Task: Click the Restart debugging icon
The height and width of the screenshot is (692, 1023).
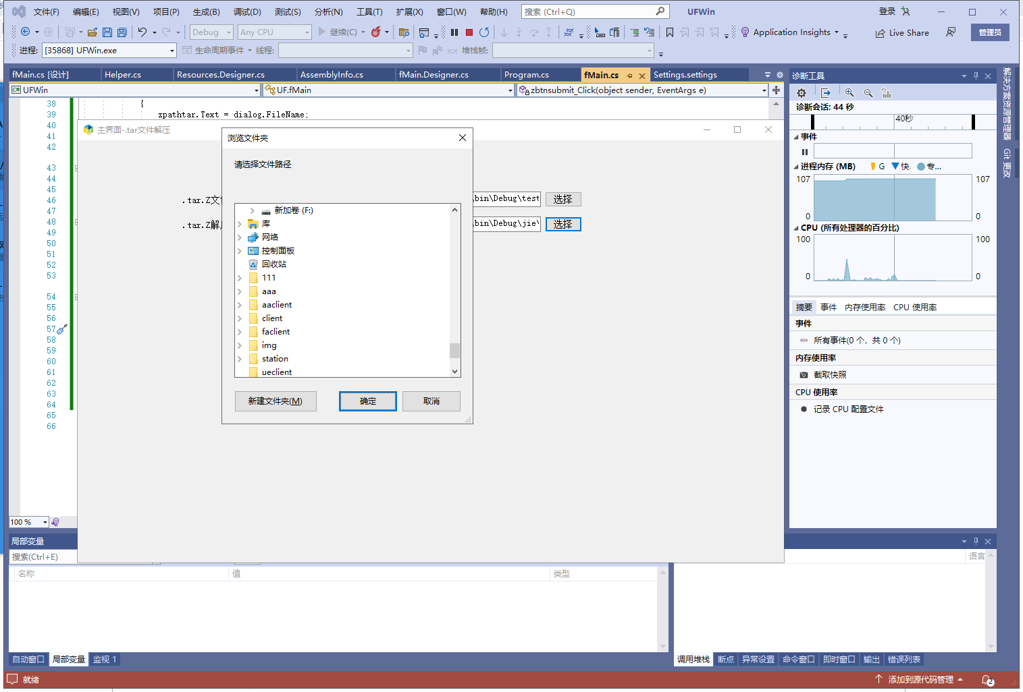Action: click(484, 32)
